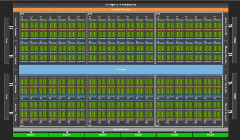
Task: Click the arrows above the leftmost NVLink
Action: point(31,132)
